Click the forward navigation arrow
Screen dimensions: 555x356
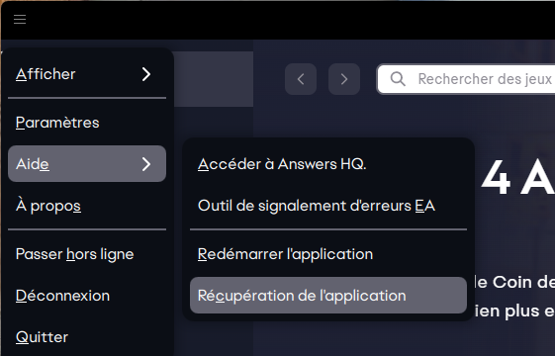[344, 79]
